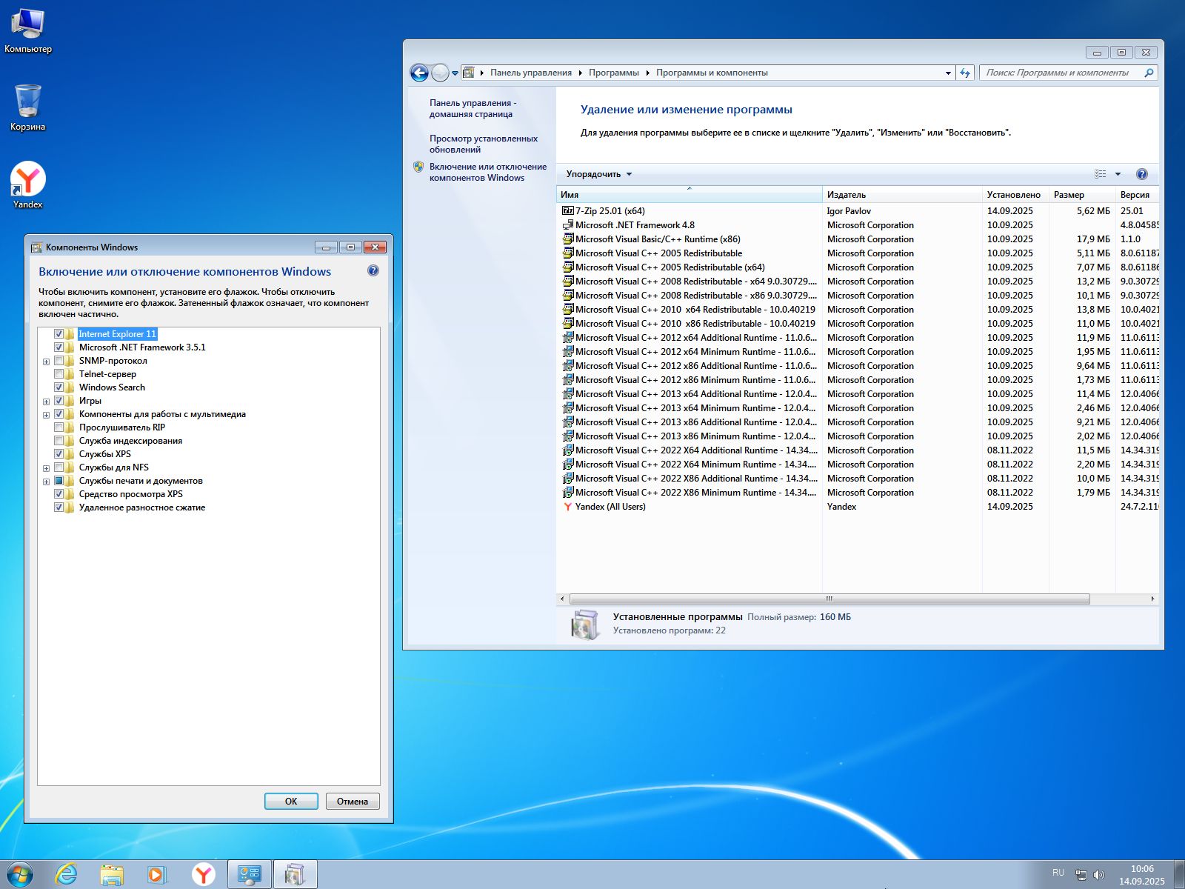Switch to Control Panel taskbar button

(249, 874)
